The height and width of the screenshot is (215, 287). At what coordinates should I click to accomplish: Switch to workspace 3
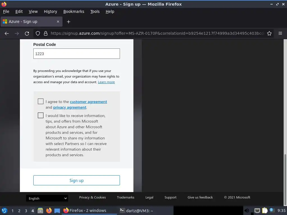point(26,211)
